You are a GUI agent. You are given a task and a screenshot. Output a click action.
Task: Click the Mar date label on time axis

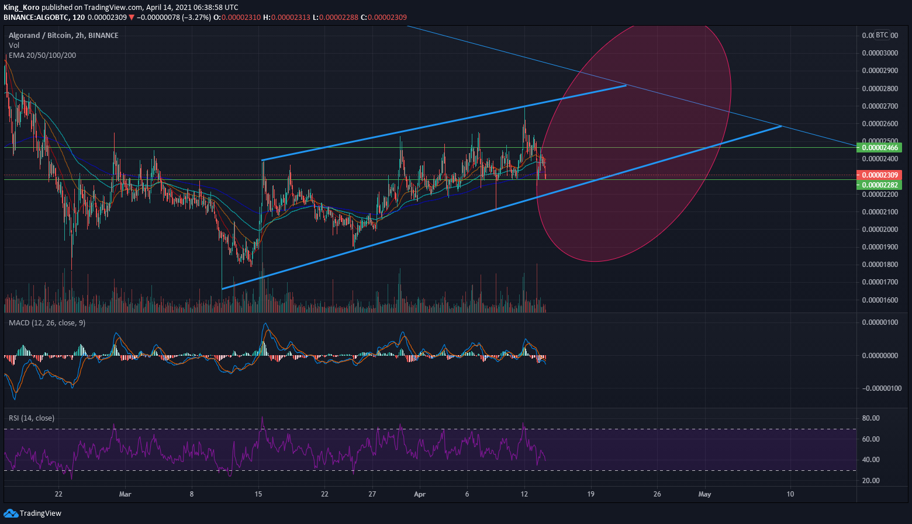click(x=125, y=494)
